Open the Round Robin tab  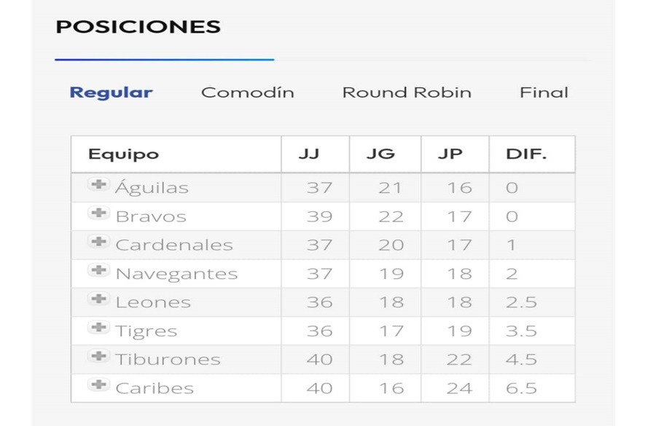pyautogui.click(x=407, y=92)
